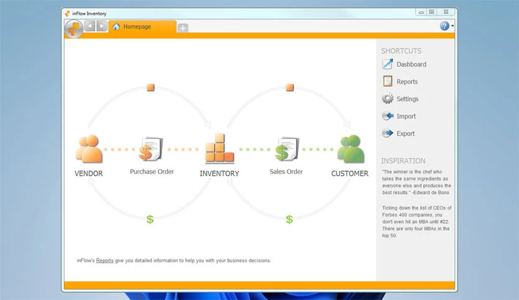The height and width of the screenshot is (300, 519).
Task: Open the help question mark icon
Action: coord(445,26)
